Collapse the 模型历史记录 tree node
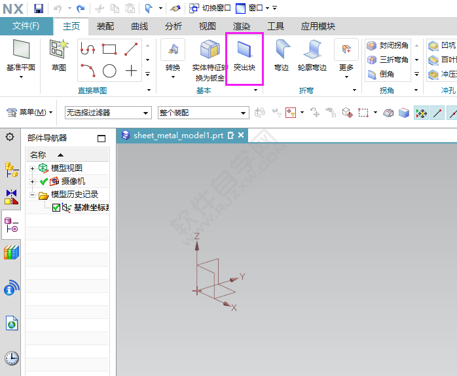 click(32, 195)
